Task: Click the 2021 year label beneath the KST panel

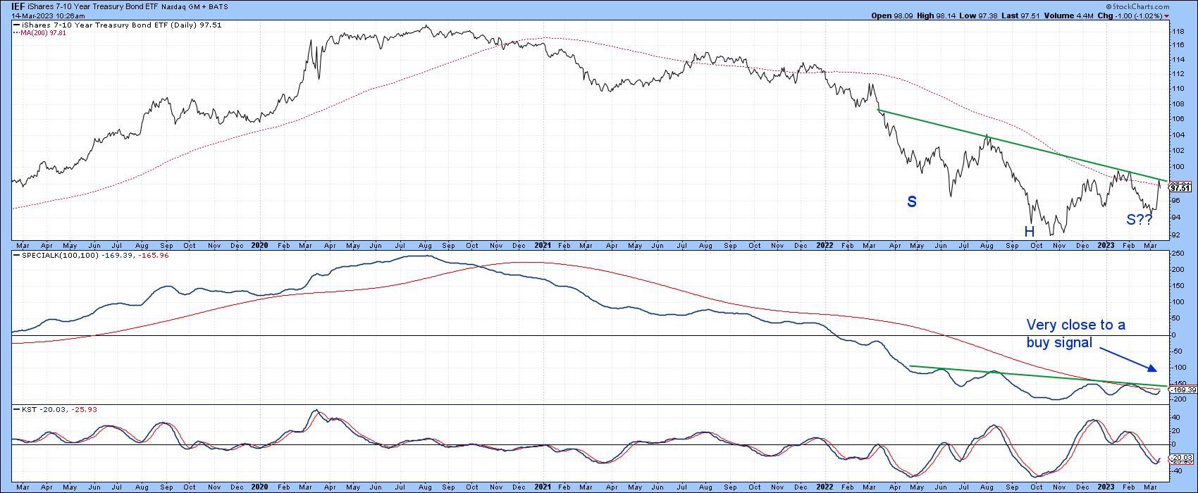Action: [x=543, y=487]
